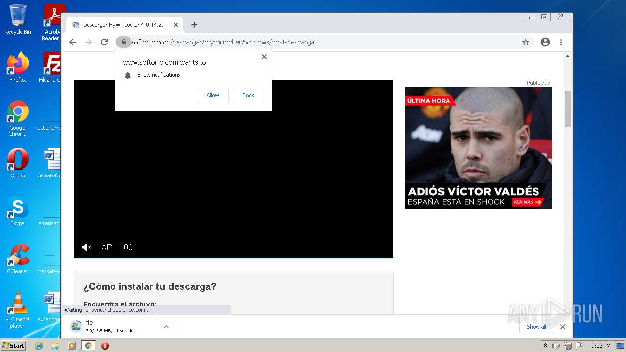Close the Descargar MyWinLocker tab

(176, 25)
